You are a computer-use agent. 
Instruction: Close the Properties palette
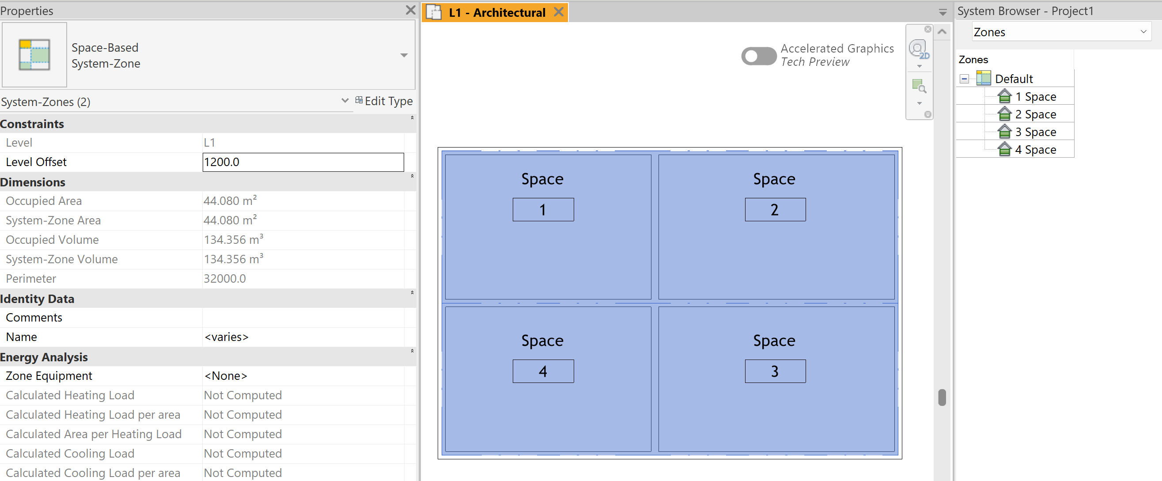point(410,10)
